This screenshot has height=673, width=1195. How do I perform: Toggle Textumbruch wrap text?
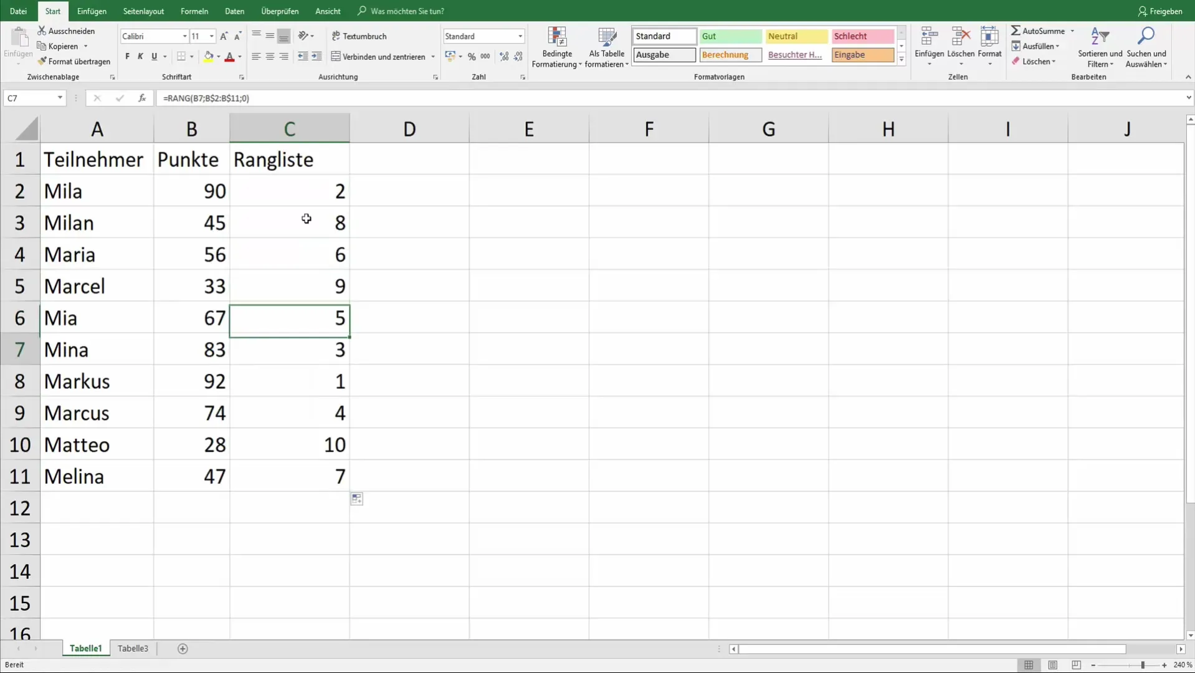(359, 36)
